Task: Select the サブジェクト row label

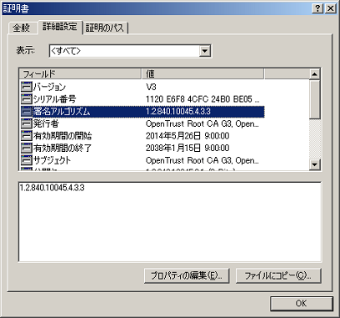Action: click(52, 160)
